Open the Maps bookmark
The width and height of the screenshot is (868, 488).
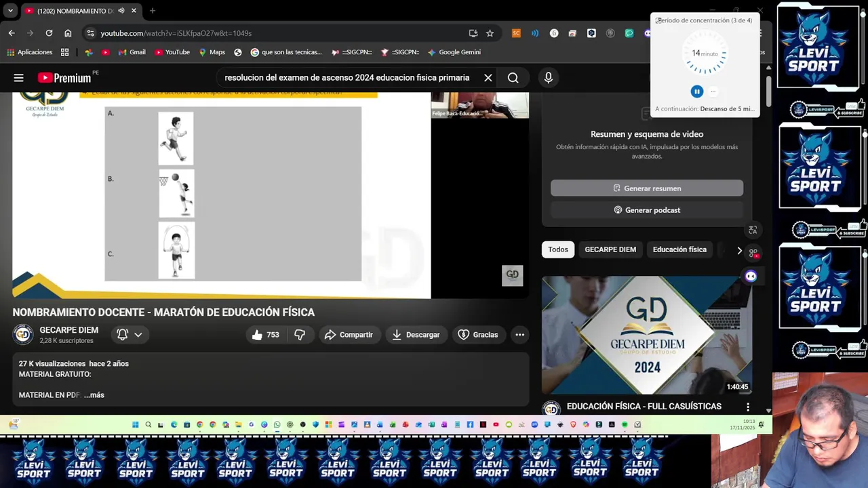coord(211,52)
